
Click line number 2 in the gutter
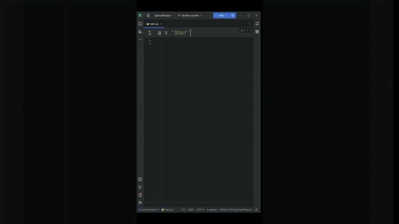click(150, 42)
